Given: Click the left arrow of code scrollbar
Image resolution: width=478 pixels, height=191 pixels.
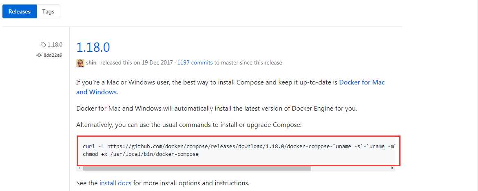Looking at the screenshot, I should pyautogui.click(x=80, y=168).
